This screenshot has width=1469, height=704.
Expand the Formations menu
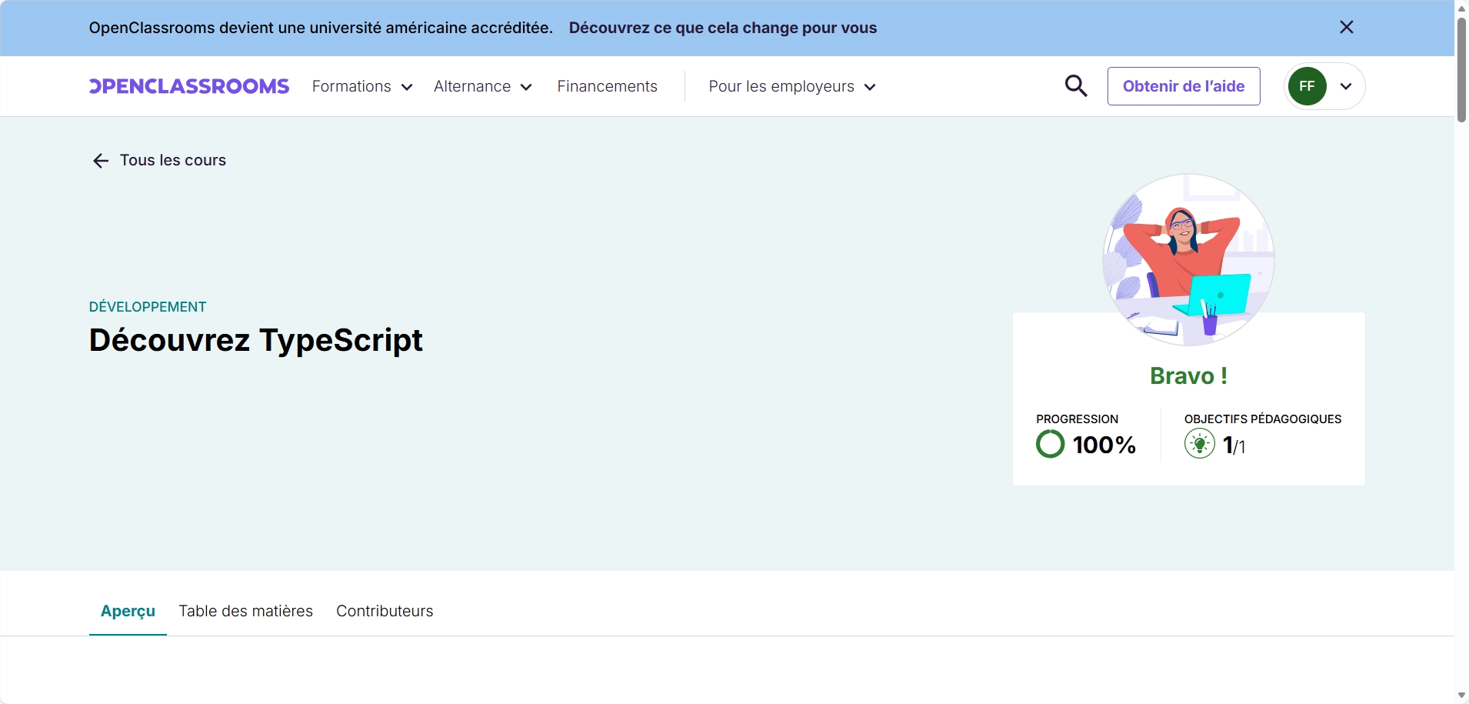click(362, 86)
